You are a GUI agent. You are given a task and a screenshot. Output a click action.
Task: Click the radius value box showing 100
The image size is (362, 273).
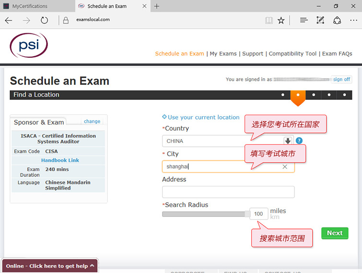(258, 214)
